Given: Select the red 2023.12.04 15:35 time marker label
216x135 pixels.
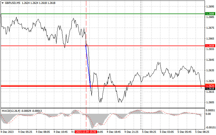Looking at the screenshot, I should tap(86, 132).
